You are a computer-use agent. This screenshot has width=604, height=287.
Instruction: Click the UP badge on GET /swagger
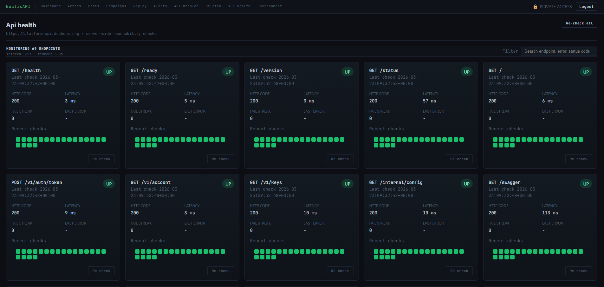(586, 184)
